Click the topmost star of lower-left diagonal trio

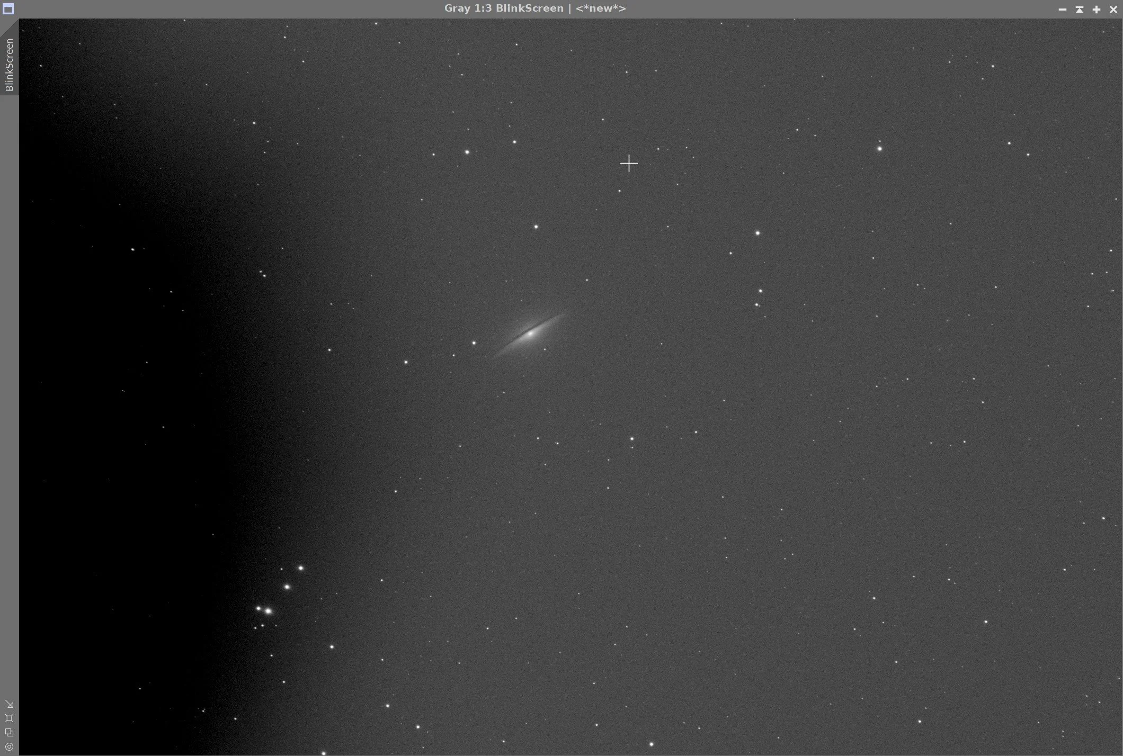[x=301, y=568]
